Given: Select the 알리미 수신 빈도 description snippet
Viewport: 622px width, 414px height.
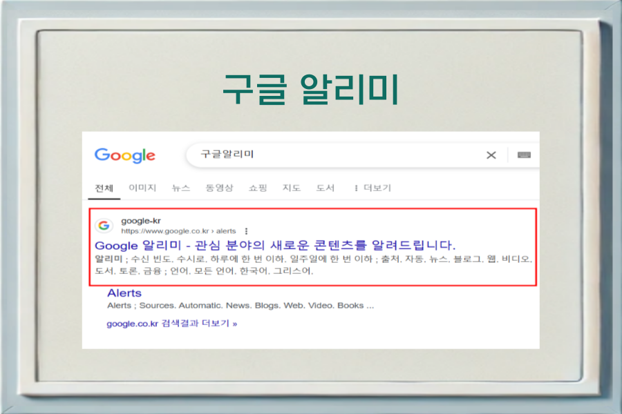Looking at the screenshot, I should pos(313,265).
